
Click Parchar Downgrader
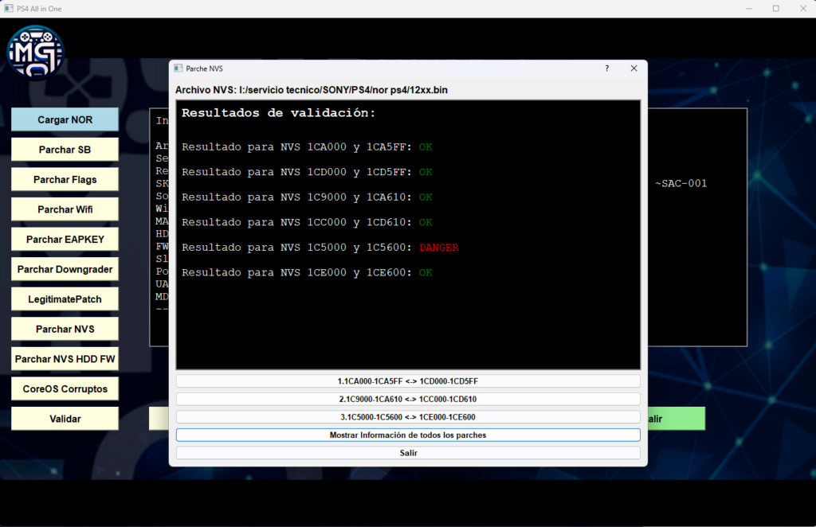65,269
